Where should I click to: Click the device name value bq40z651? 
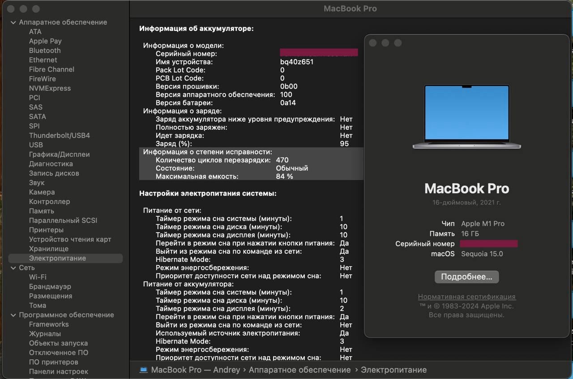[297, 62]
